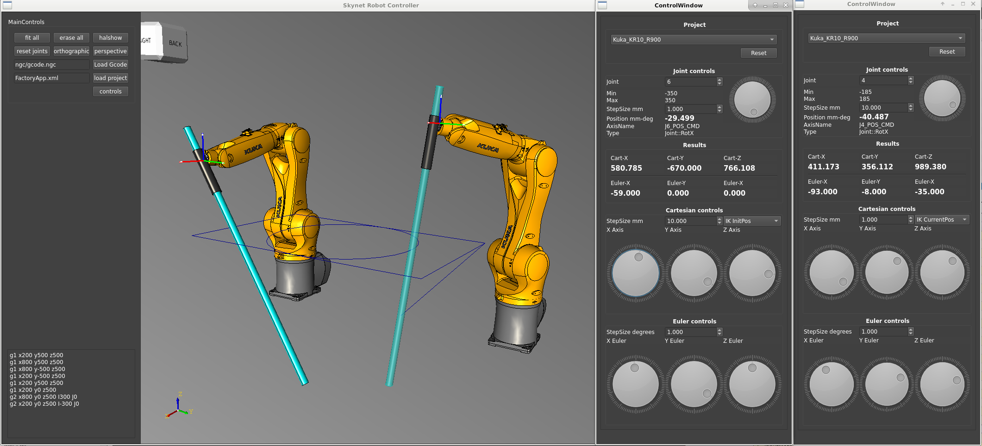
Task: Click X Euler dial in first ControlWindow
Action: coord(636,384)
